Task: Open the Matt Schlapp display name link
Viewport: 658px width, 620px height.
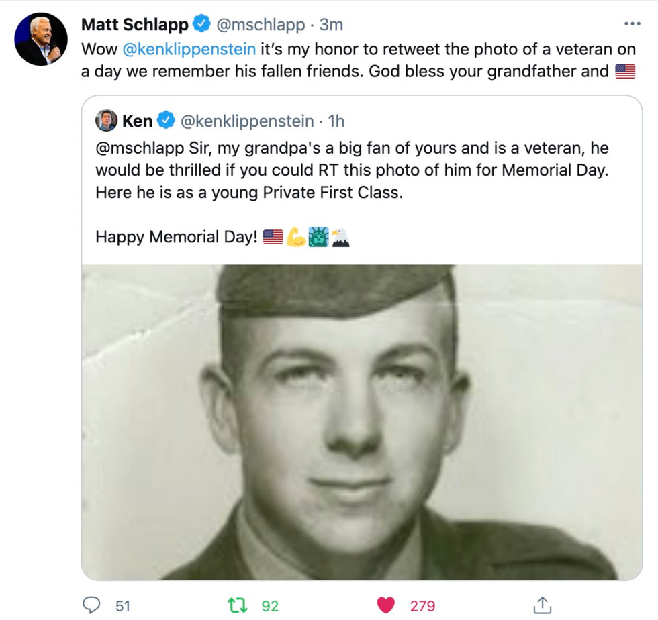Action: [134, 25]
